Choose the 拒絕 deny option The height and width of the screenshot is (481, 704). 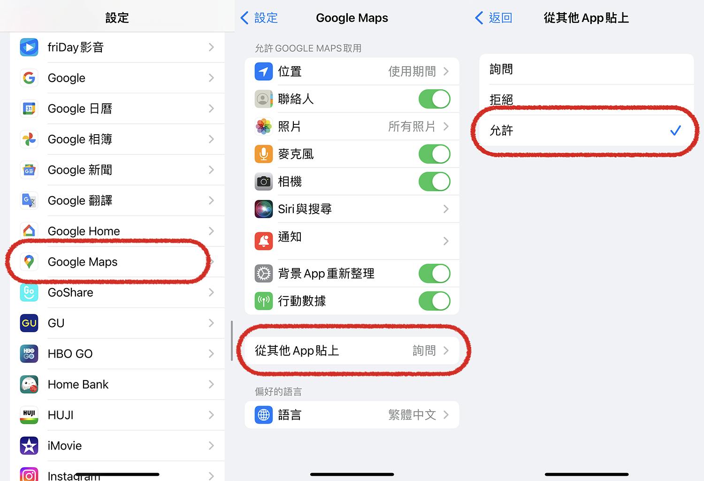pyautogui.click(x=587, y=100)
